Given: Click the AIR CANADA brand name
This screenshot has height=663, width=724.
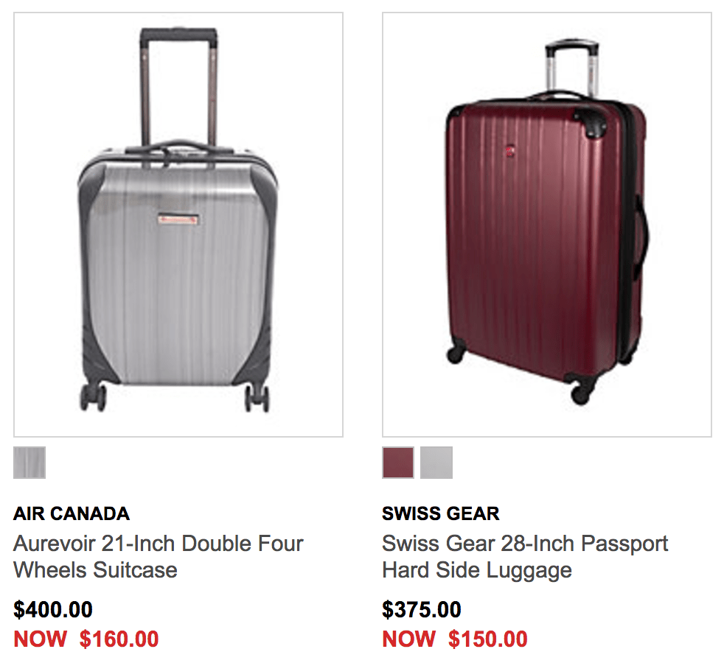Looking at the screenshot, I should pos(72,513).
